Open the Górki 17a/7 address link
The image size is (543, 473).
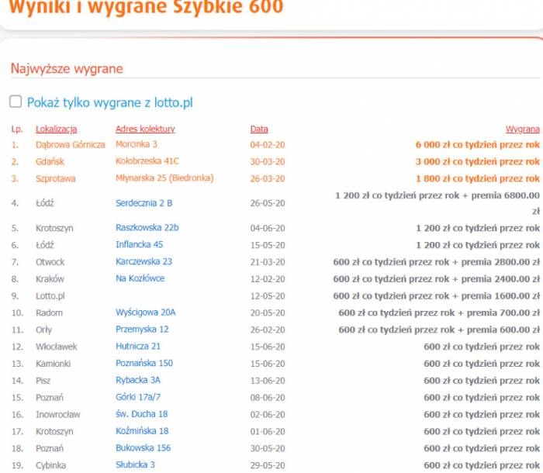click(138, 397)
